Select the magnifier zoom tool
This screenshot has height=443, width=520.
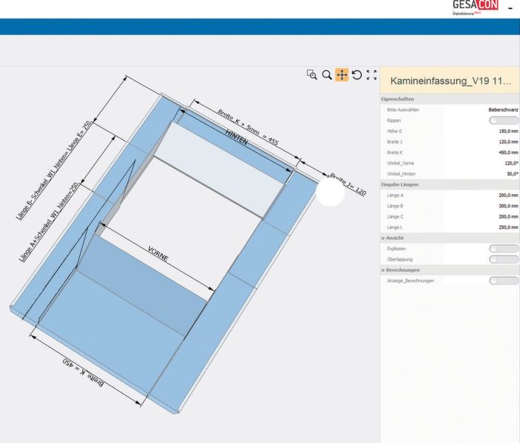click(x=327, y=75)
